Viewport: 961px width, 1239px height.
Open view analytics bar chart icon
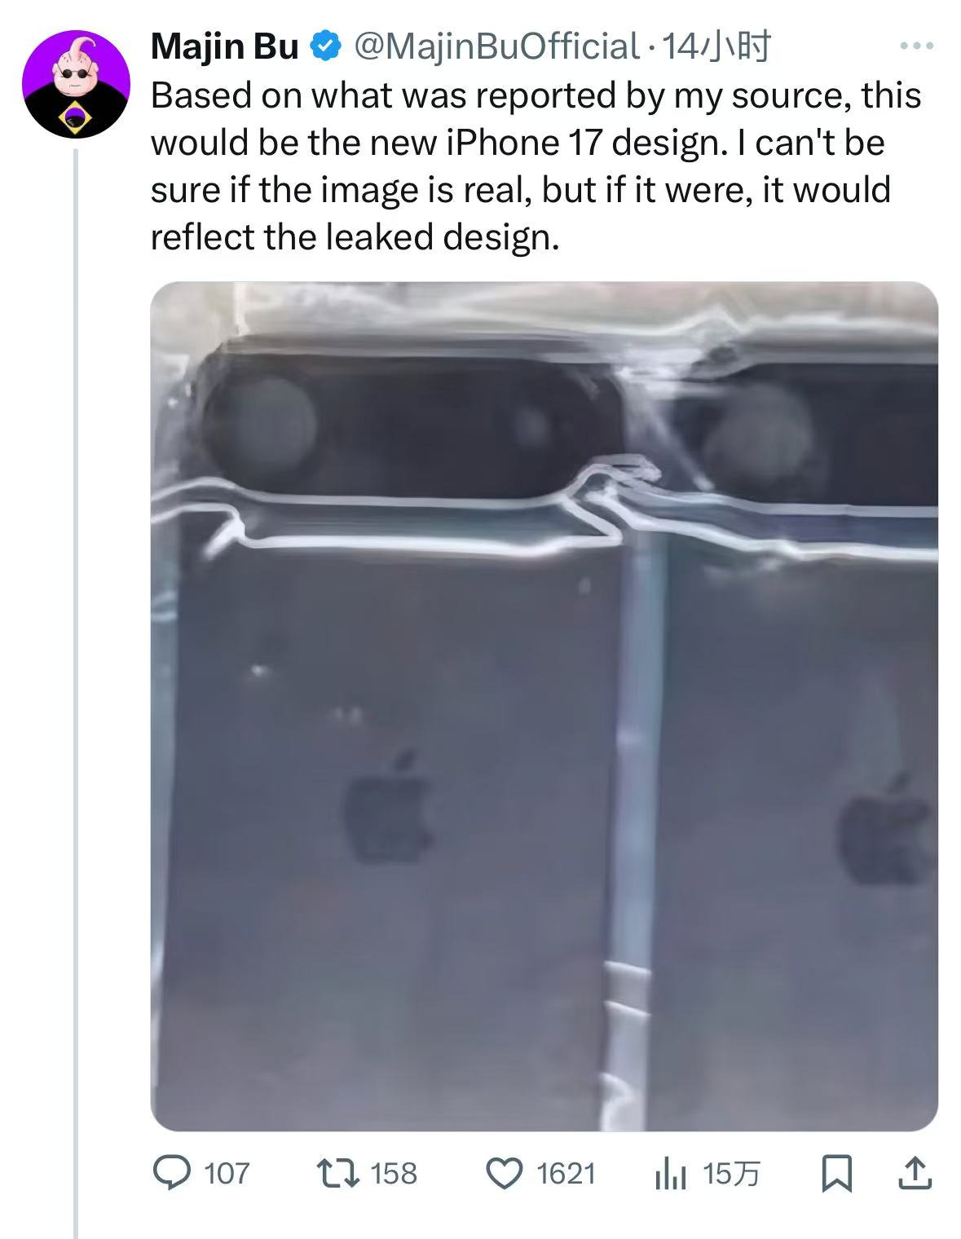click(x=671, y=1175)
